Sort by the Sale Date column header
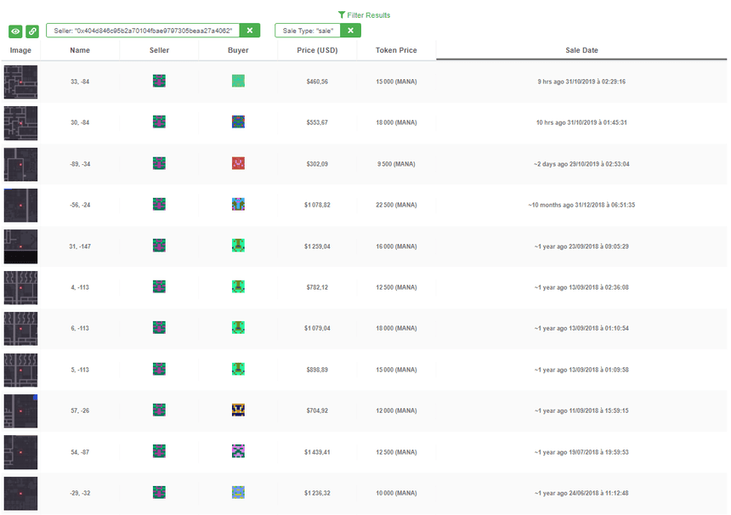Screen dimensions: 731x515 (581, 50)
